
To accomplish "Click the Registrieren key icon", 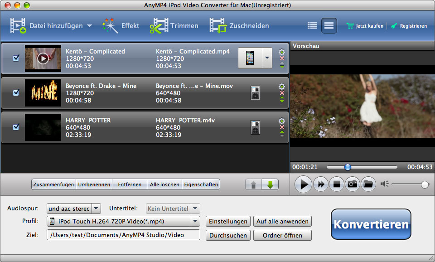I will (394, 26).
